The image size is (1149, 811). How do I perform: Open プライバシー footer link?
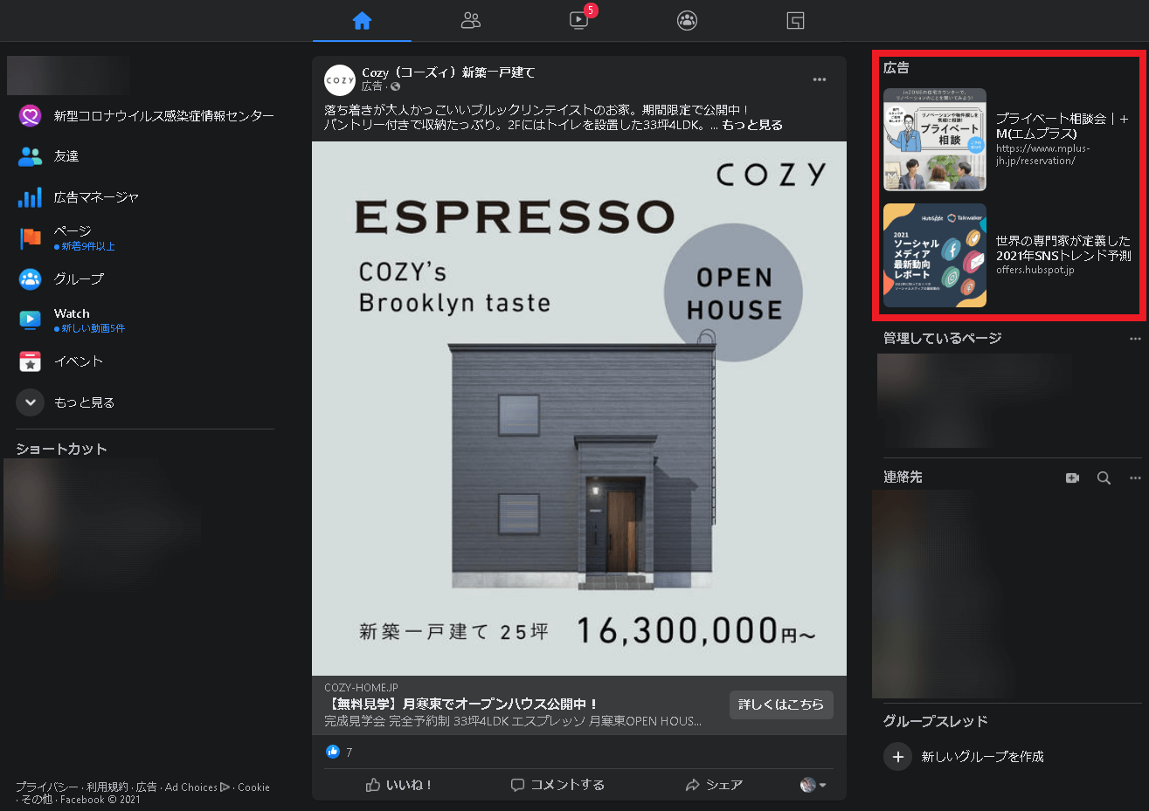(47, 787)
